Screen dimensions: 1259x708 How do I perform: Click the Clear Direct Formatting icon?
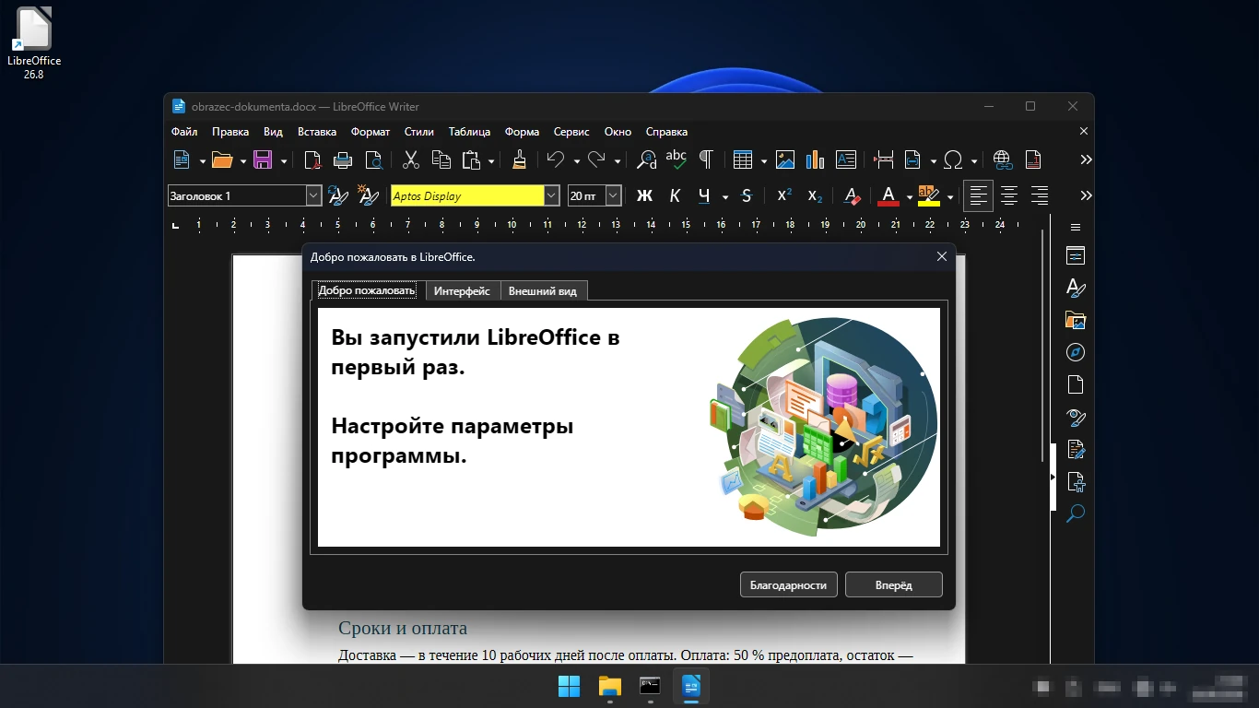852,195
